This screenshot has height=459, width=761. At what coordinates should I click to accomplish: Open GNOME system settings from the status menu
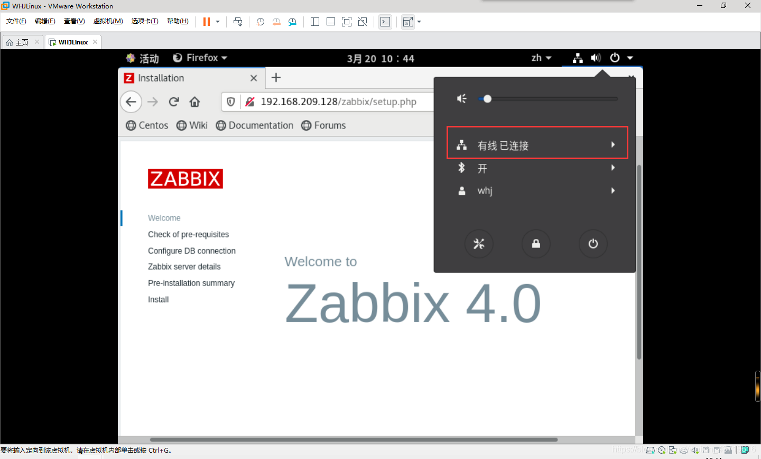[x=479, y=244]
